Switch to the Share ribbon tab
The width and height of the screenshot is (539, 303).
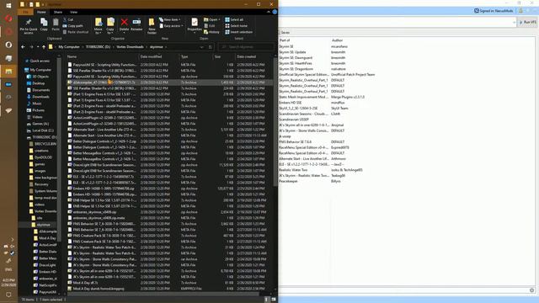coord(58,12)
